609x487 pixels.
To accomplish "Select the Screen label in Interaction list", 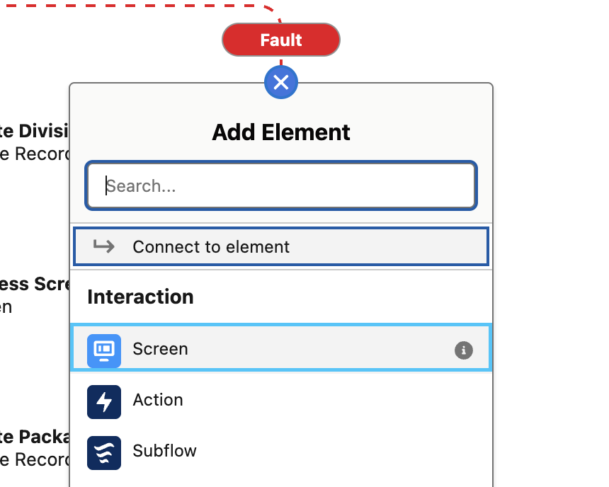I will (x=161, y=349).
